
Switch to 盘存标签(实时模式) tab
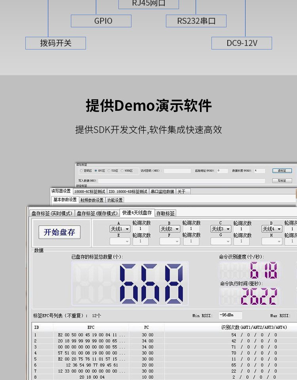tap(52, 213)
